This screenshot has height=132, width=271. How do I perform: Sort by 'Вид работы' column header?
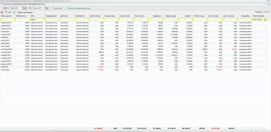point(245,16)
